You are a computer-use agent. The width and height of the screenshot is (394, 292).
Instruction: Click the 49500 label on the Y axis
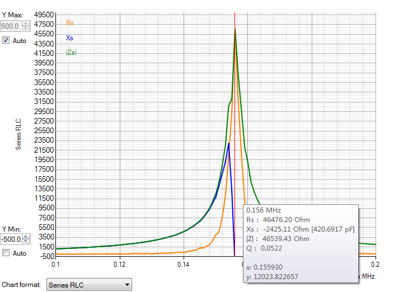44,15
